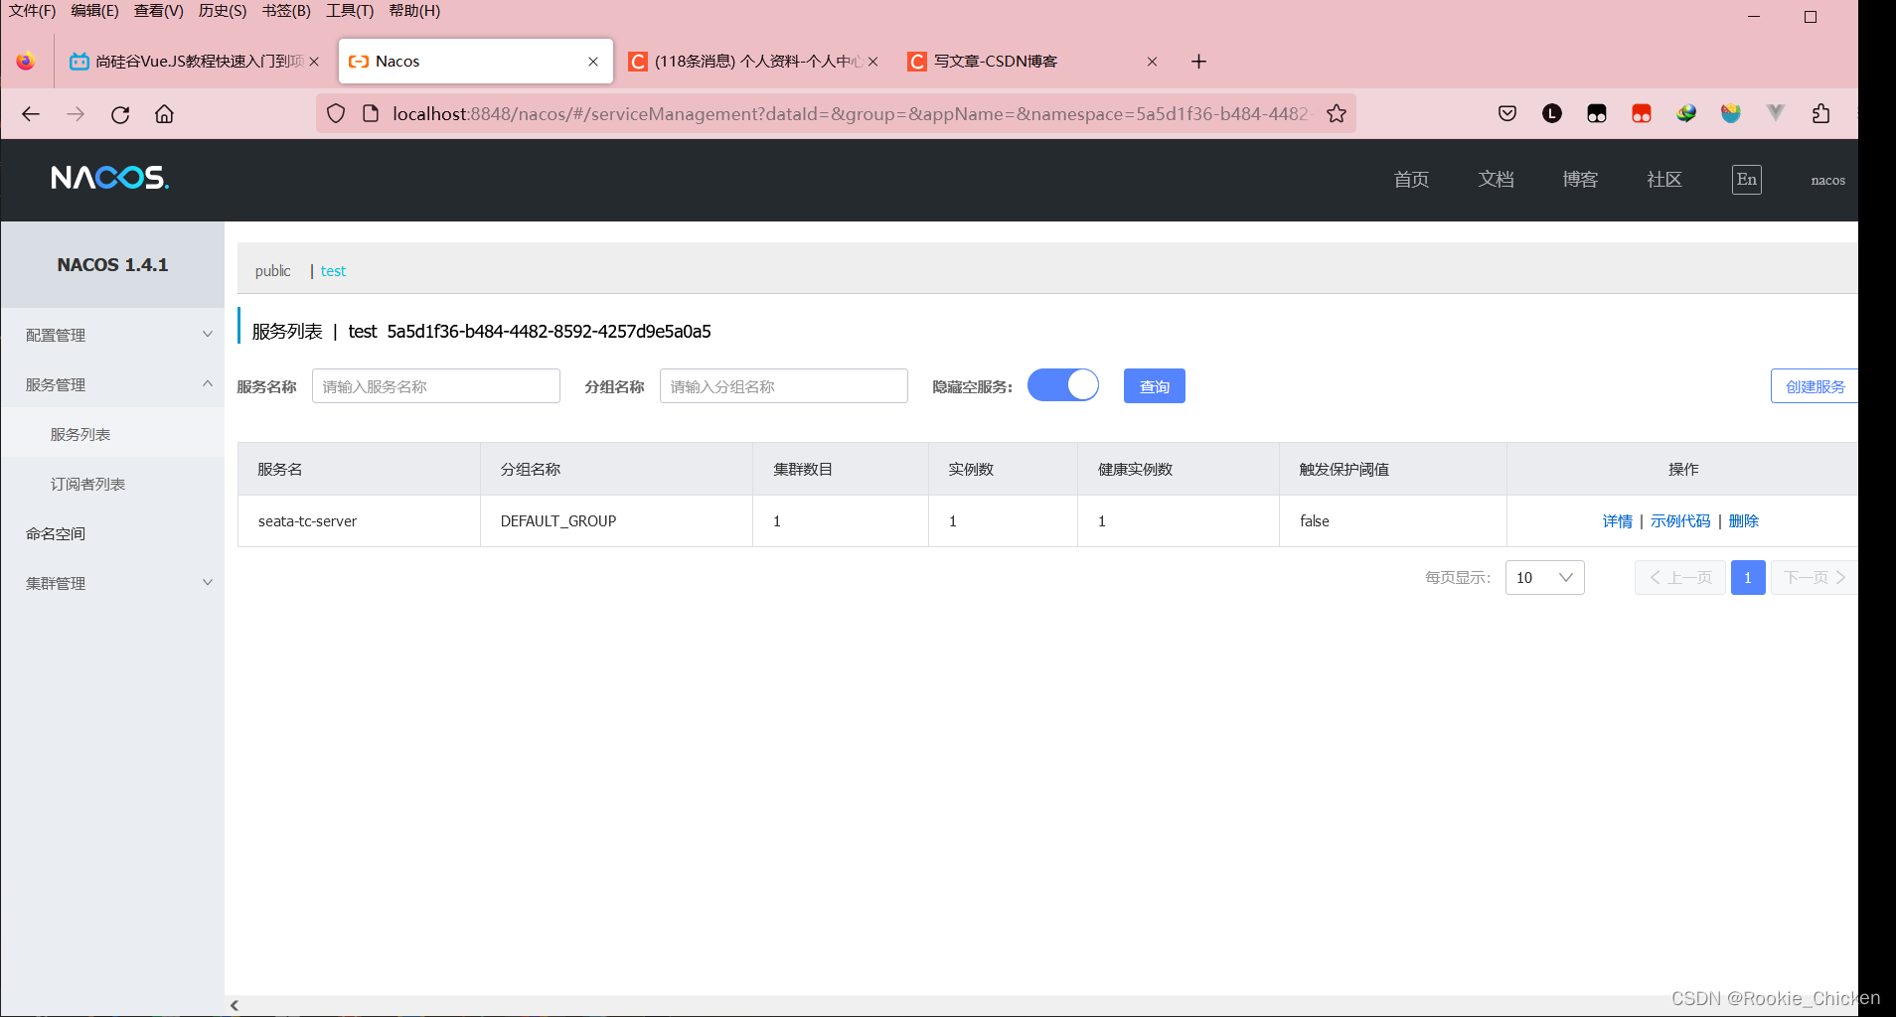This screenshot has width=1896, height=1017.
Task: Open a new browser tab
Action: pos(1199,62)
